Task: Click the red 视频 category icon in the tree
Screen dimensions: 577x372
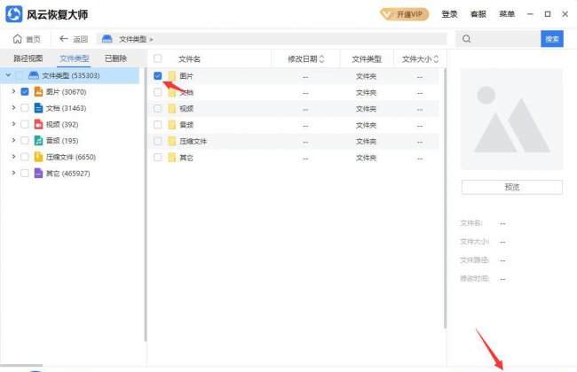Action: (38, 124)
